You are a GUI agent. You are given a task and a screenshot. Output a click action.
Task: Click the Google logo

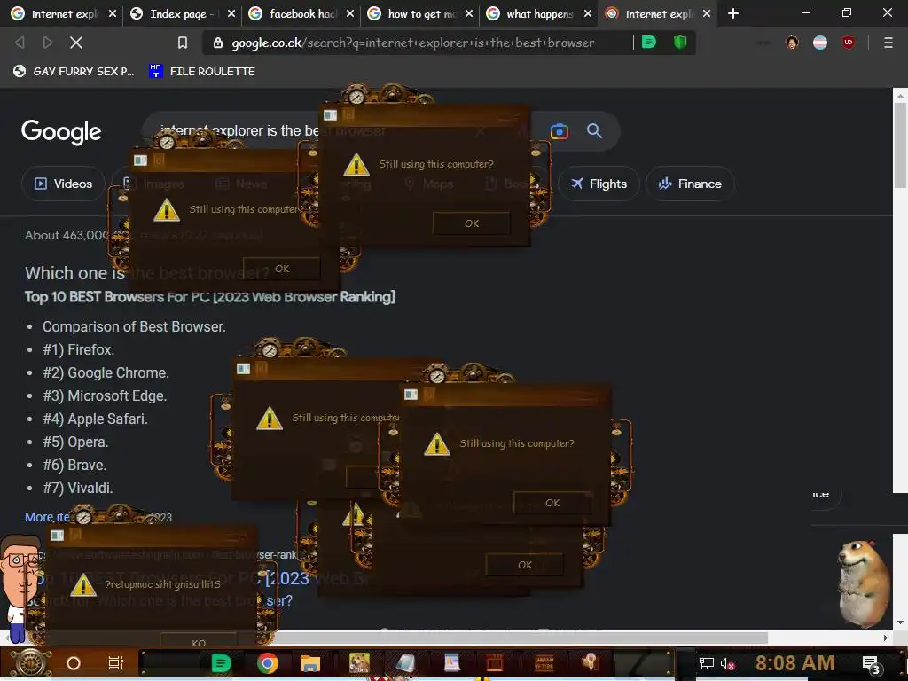tap(61, 133)
